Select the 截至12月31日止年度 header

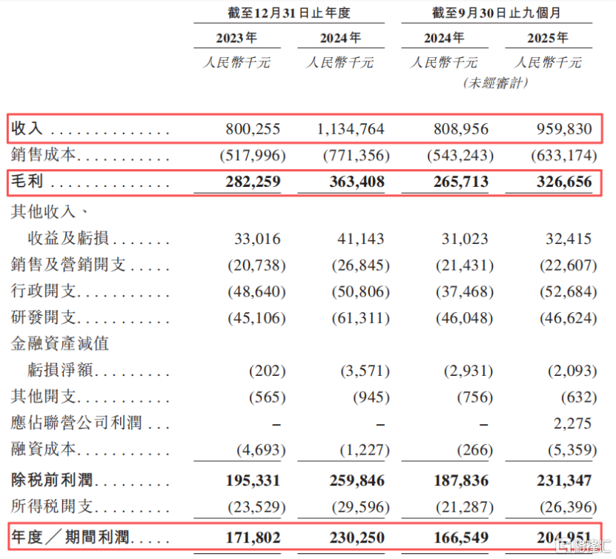(289, 12)
